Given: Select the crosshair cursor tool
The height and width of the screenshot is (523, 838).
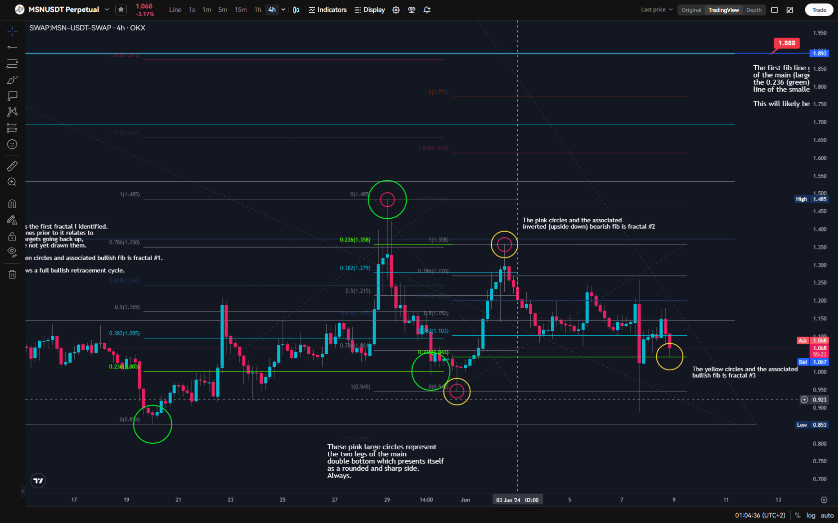Looking at the screenshot, I should pyautogui.click(x=12, y=31).
